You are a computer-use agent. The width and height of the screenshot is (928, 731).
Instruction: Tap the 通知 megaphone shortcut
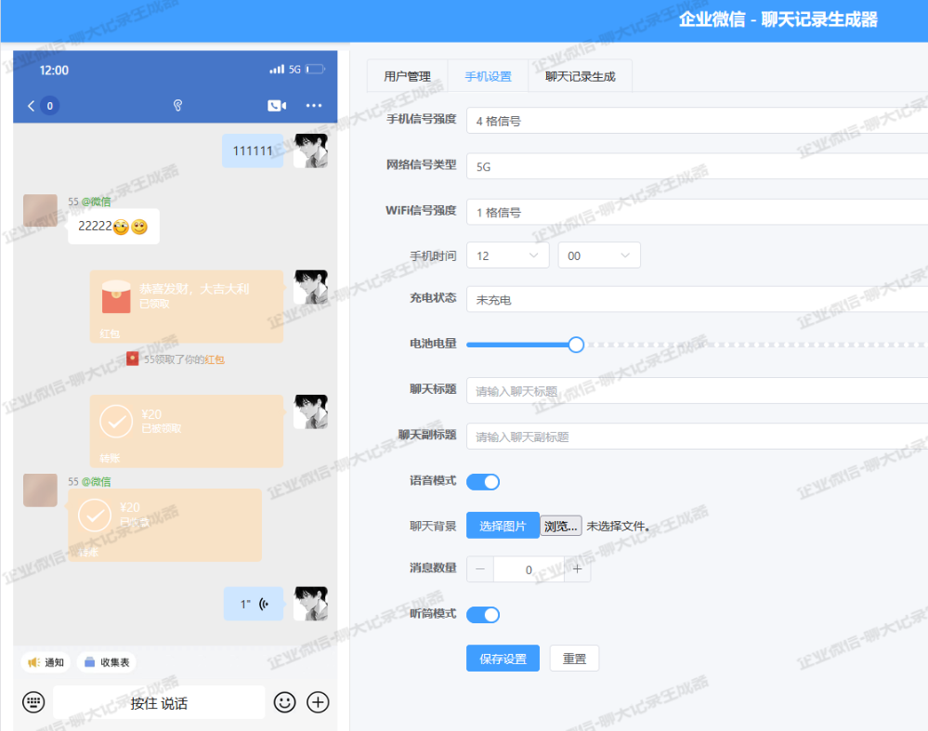pos(46,662)
